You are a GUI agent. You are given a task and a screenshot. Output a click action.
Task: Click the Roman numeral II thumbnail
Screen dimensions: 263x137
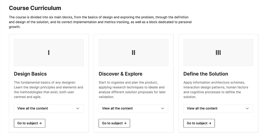tap(133, 53)
